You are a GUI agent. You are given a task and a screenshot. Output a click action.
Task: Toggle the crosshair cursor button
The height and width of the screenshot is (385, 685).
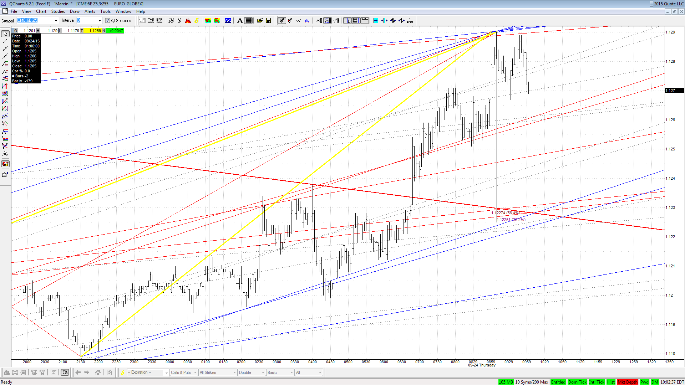tap(347, 21)
